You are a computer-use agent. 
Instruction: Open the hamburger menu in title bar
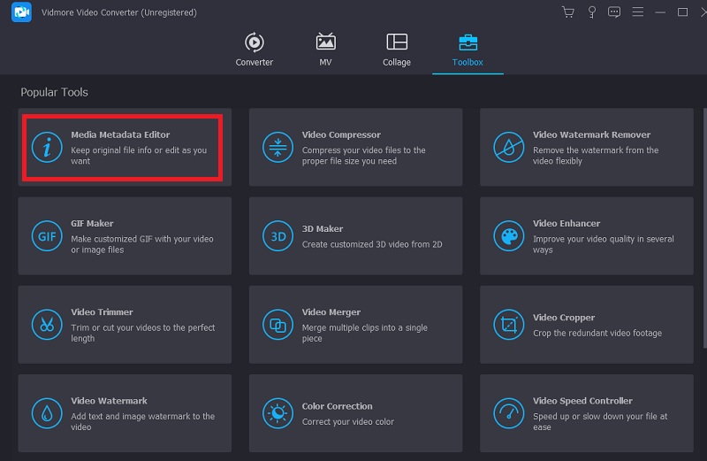[636, 12]
